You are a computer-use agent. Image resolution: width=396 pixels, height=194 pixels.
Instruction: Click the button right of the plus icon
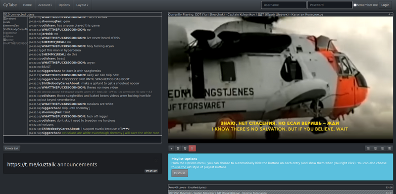point(178,148)
